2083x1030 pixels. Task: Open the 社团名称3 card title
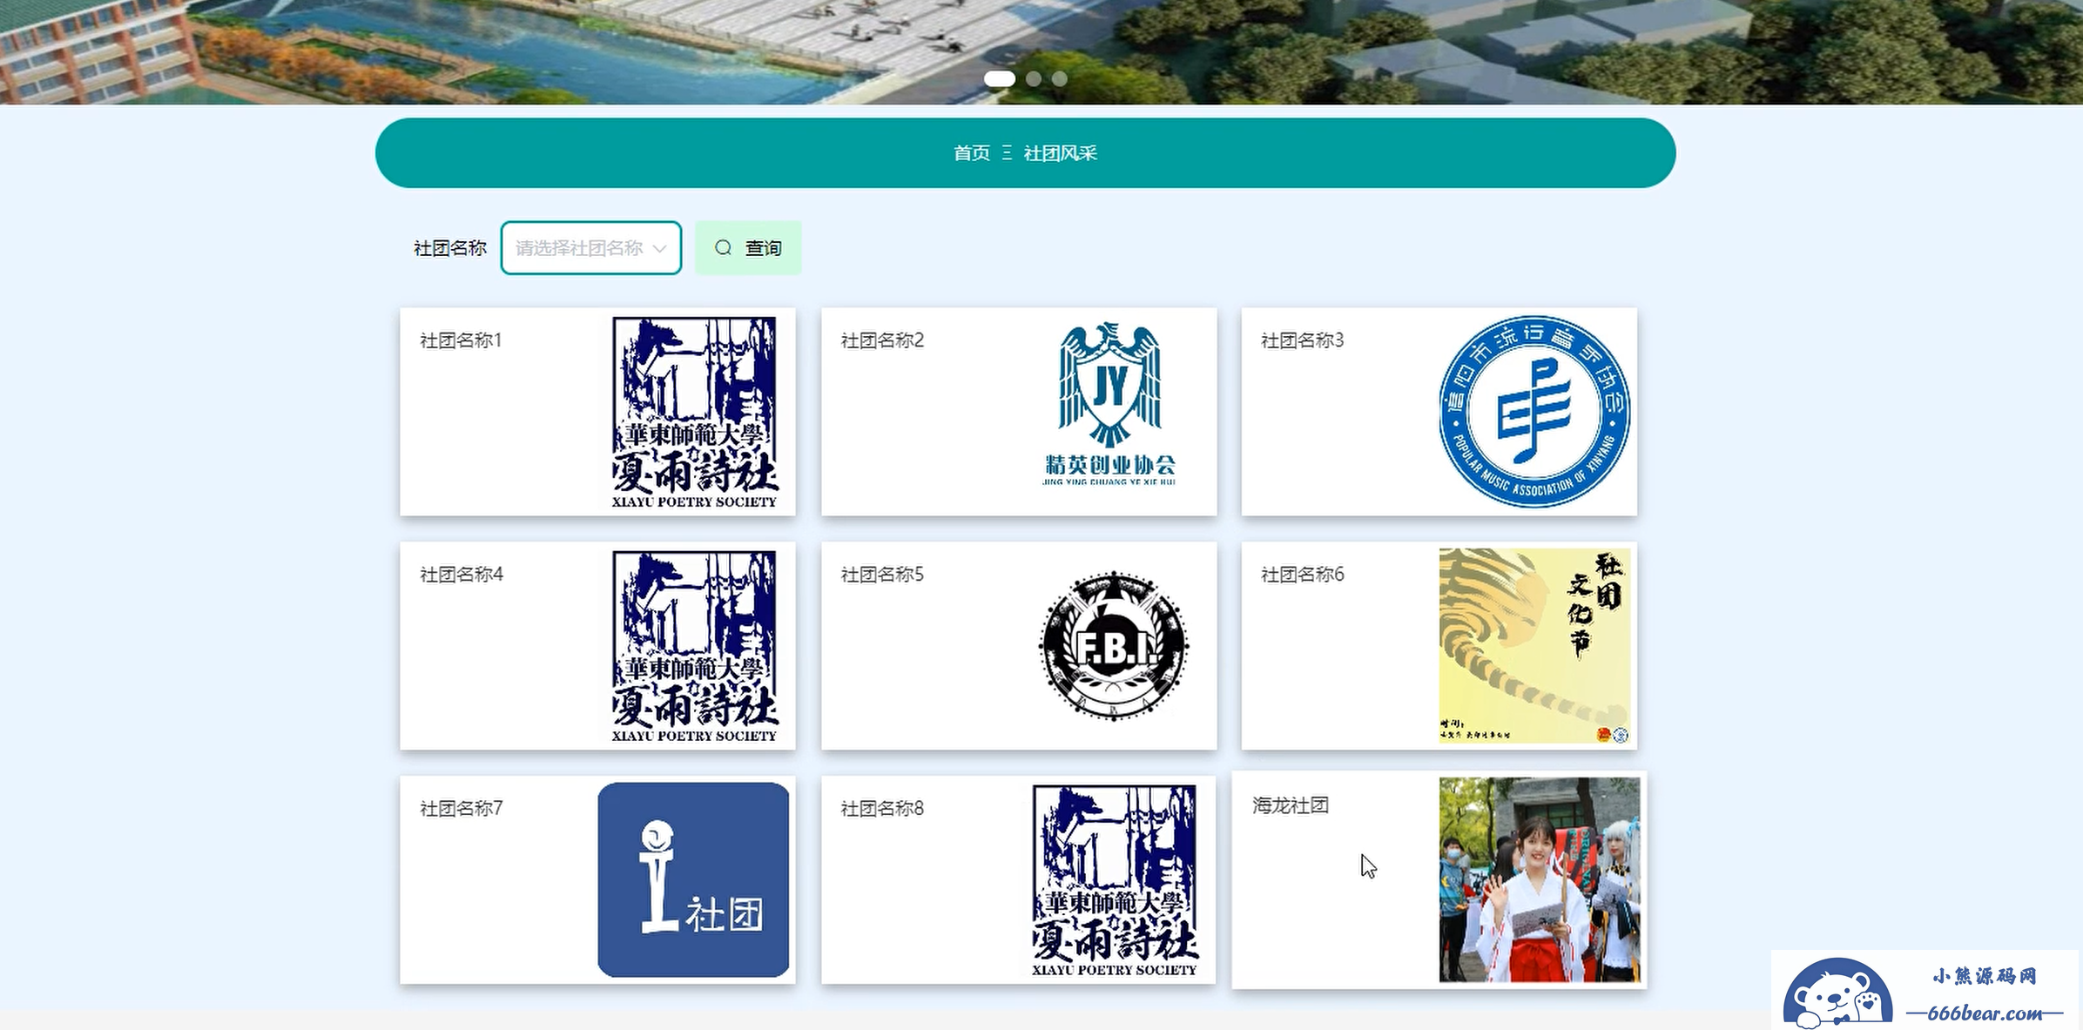coord(1302,340)
